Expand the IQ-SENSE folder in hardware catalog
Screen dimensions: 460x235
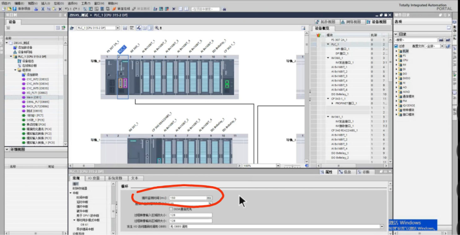[396, 105]
